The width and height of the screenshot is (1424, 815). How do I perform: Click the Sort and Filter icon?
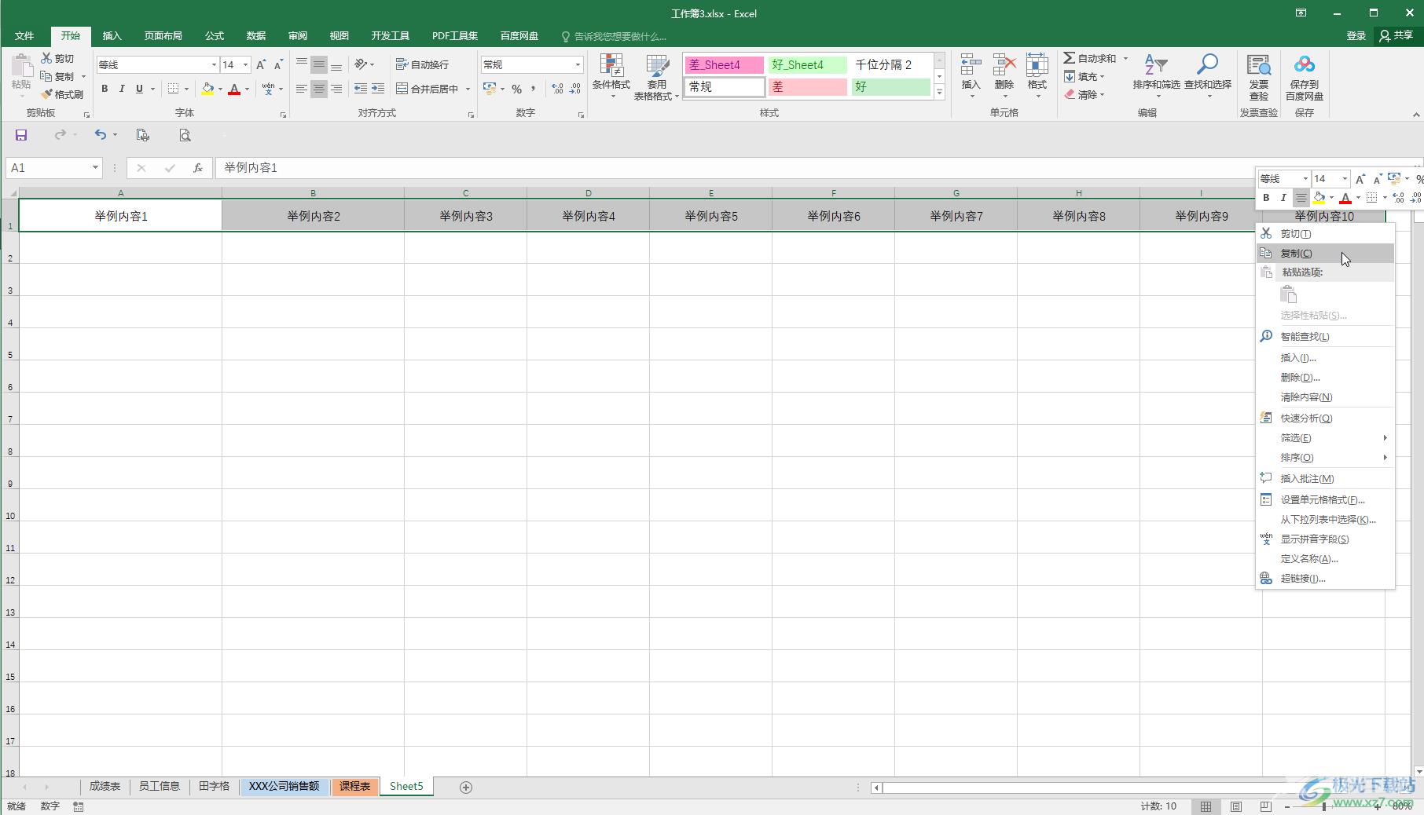coord(1156,64)
